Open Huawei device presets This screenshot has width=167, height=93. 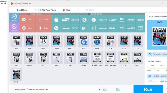pos(122,20)
